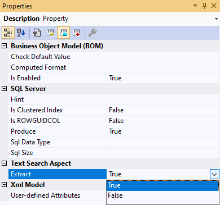
Task: Select the Is Clustered Index property
Action: click(58, 110)
